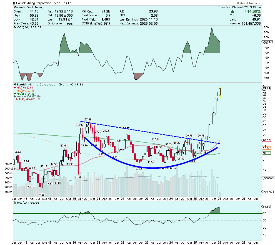The height and width of the screenshot is (245, 275).
Task: Click the Open price 44.15
Action: [x=34, y=11]
